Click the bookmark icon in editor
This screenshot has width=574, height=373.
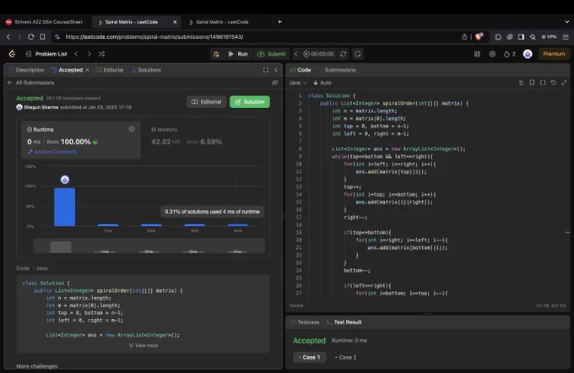(533, 83)
